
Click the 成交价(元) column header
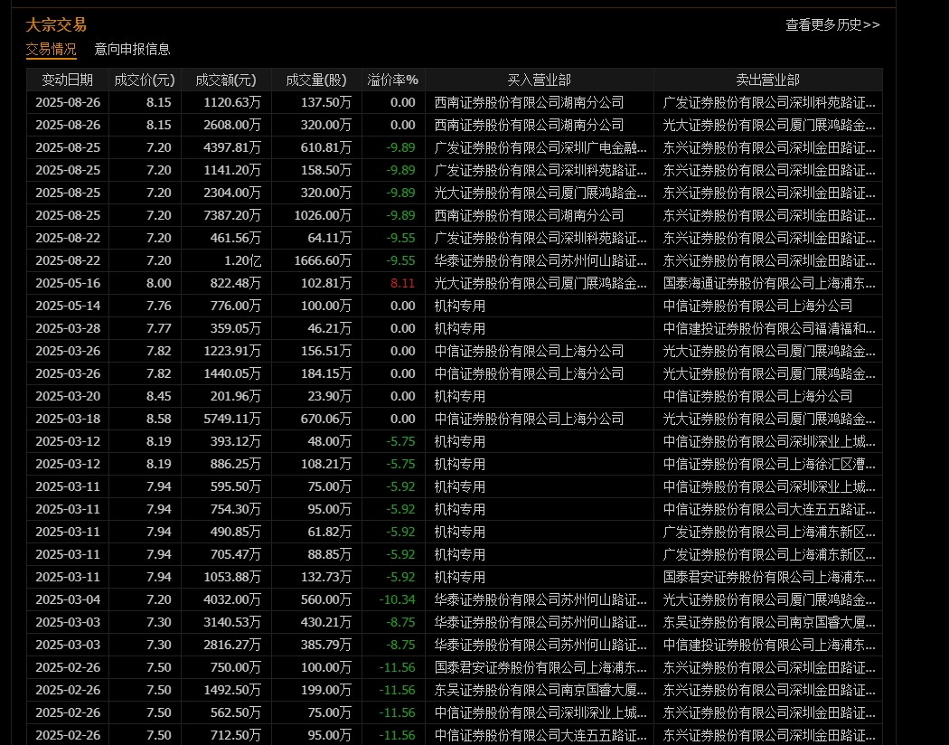click(x=144, y=80)
